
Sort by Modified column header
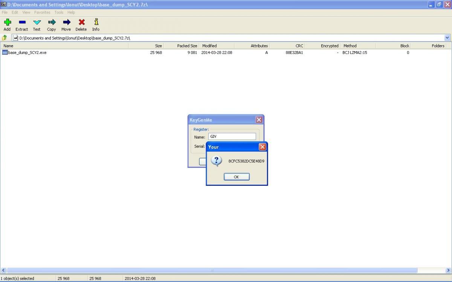(216, 46)
